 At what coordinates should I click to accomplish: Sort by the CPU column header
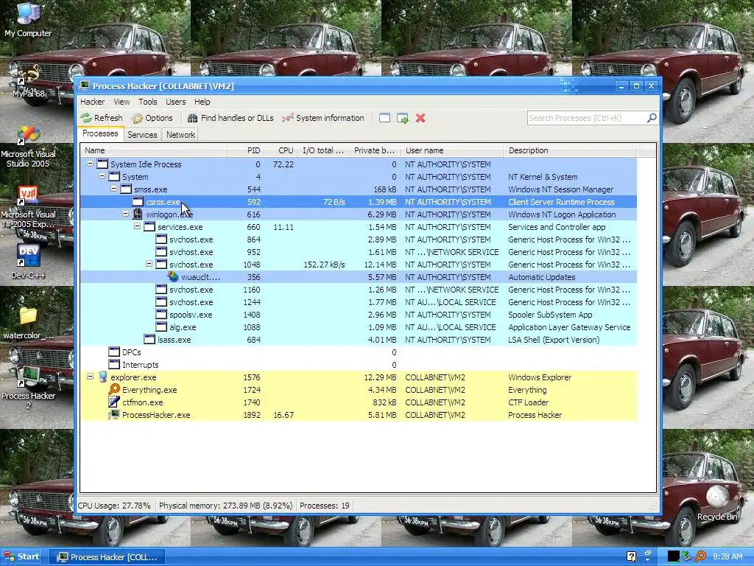point(281,150)
